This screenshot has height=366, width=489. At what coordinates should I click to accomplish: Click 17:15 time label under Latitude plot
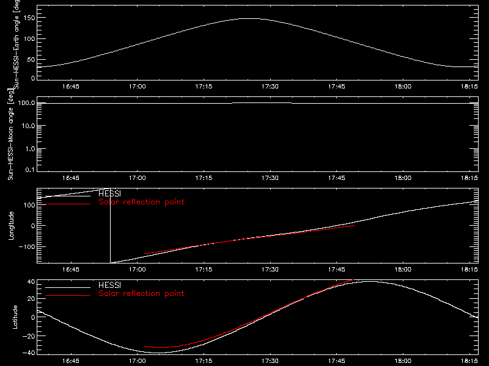(x=204, y=361)
